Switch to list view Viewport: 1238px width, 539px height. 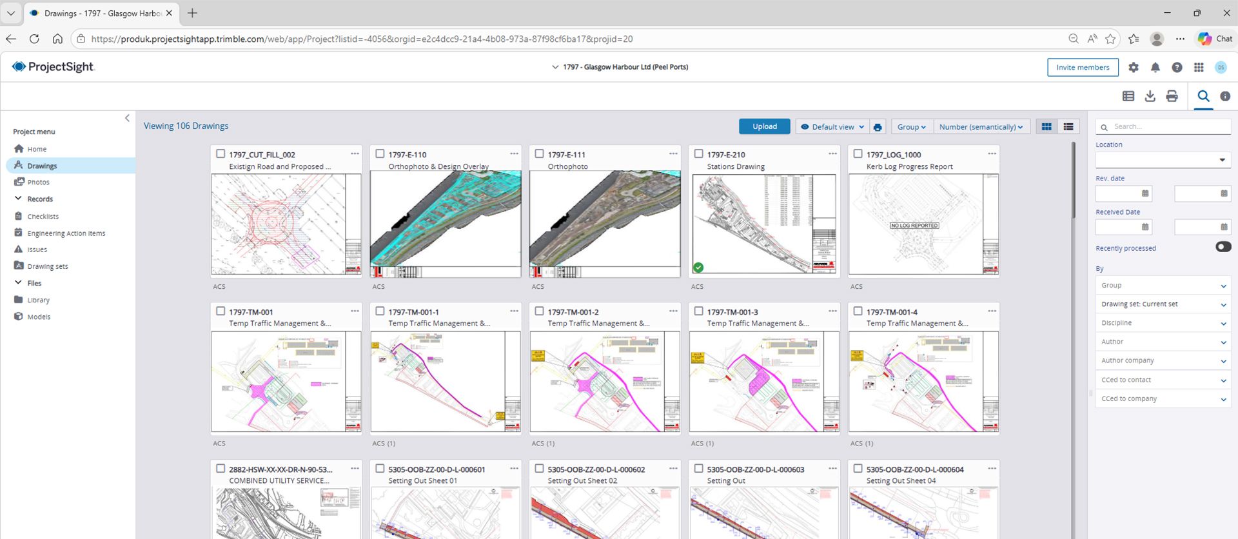tap(1068, 127)
